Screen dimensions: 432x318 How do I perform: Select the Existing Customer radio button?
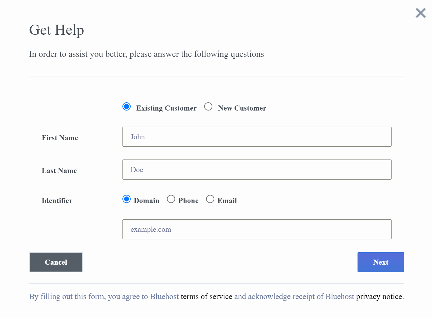(127, 107)
